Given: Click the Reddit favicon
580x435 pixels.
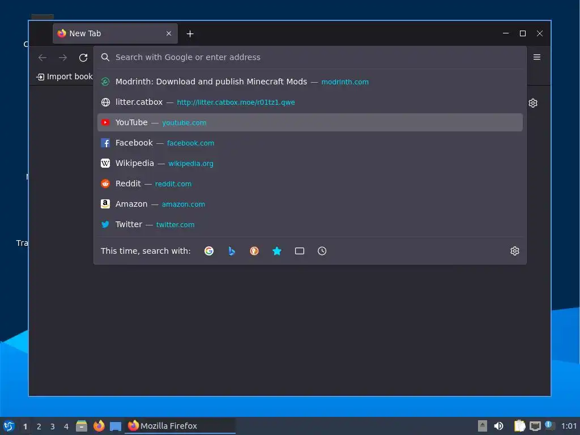Looking at the screenshot, I should 105,184.
